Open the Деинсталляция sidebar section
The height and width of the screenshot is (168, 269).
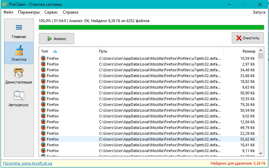(x=19, y=76)
